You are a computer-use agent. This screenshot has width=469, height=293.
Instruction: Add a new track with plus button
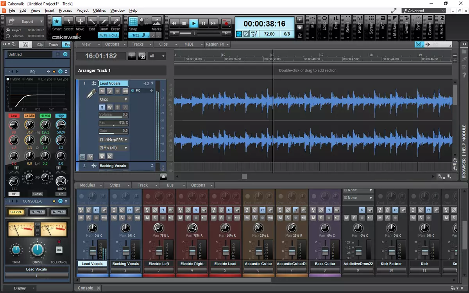132,56
